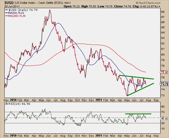Click the 86 price axis label

coord(163,22)
